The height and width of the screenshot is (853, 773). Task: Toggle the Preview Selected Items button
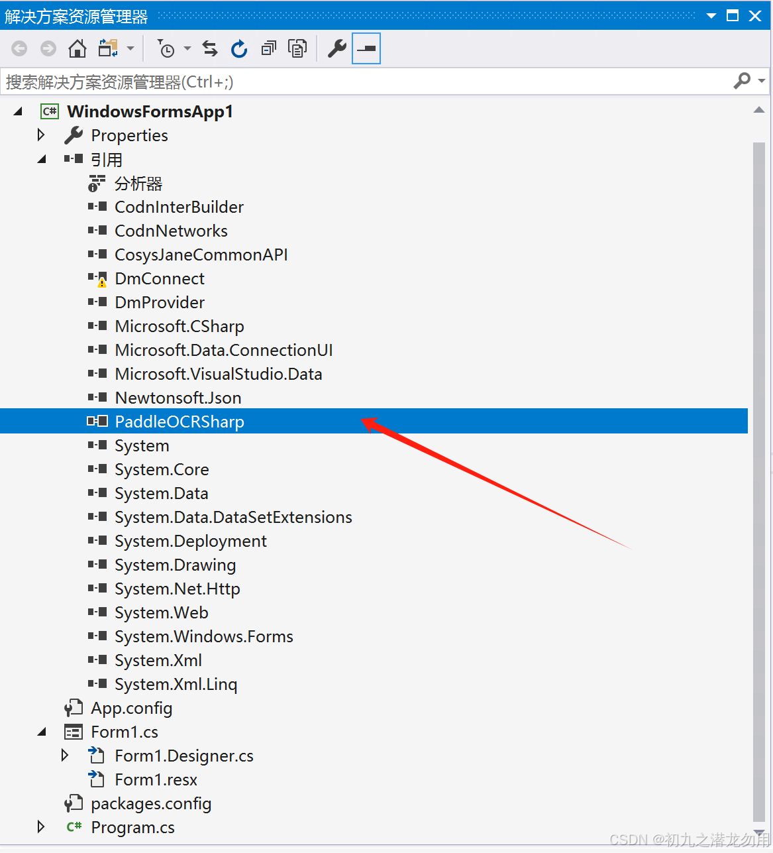[x=366, y=48]
